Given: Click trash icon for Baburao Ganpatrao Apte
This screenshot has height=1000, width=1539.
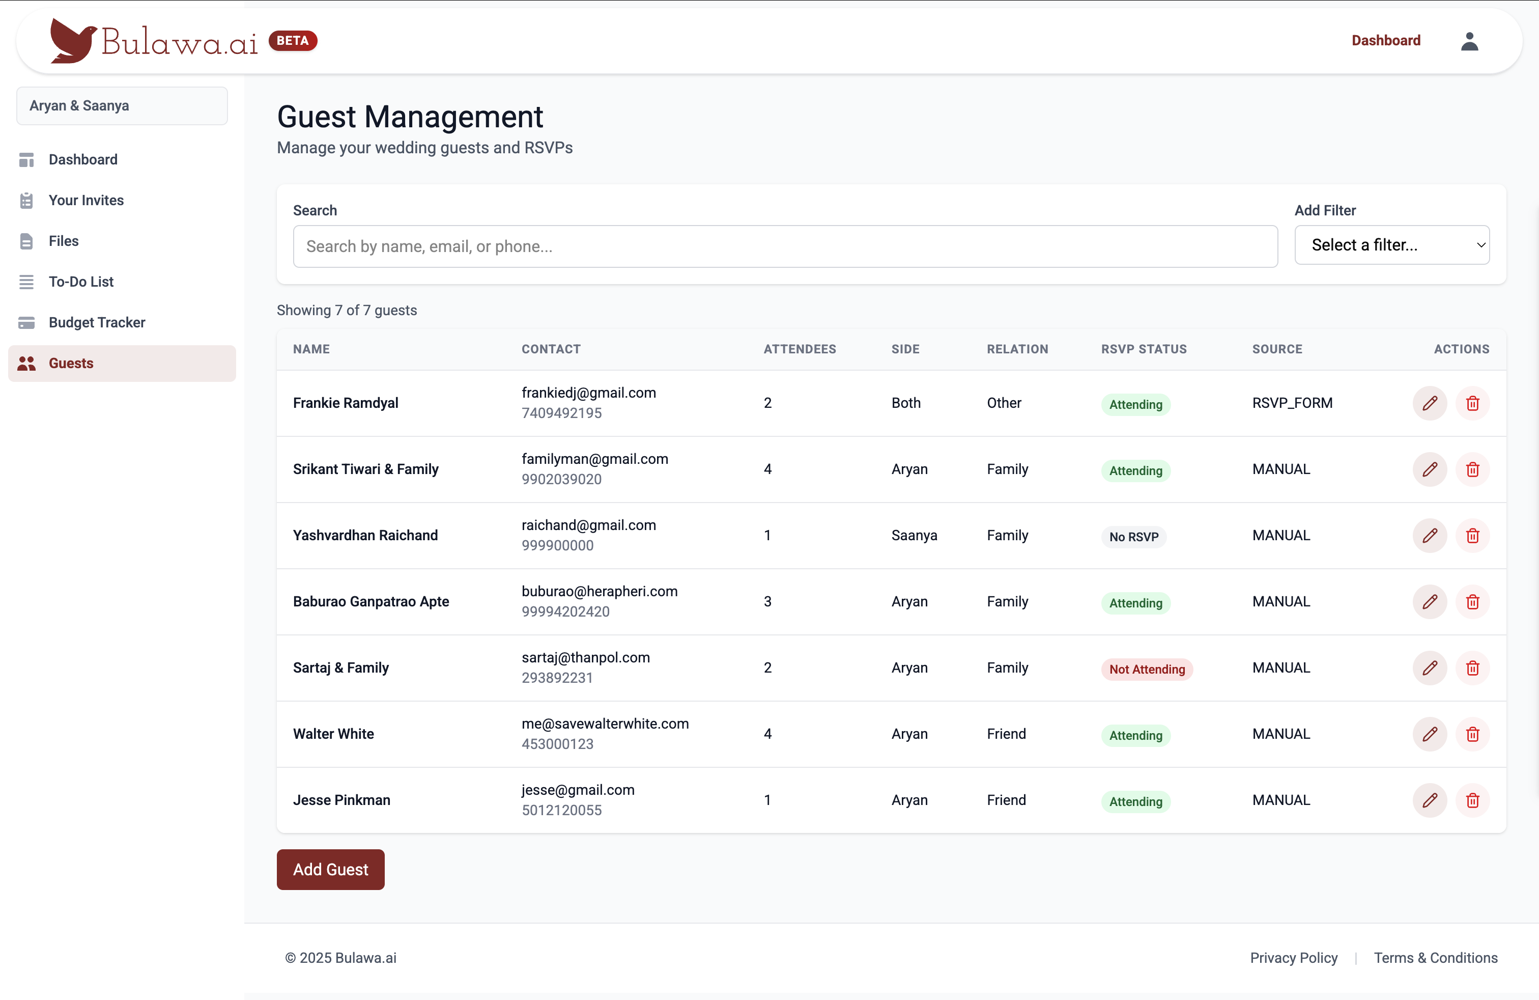Looking at the screenshot, I should point(1472,601).
